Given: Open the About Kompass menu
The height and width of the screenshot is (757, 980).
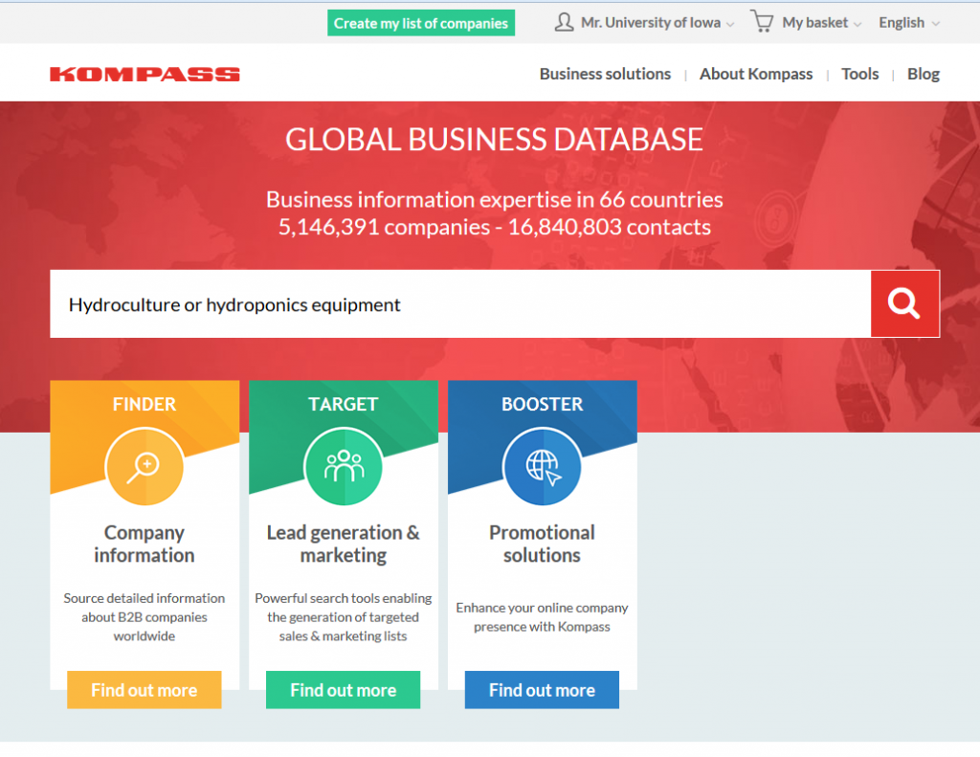Looking at the screenshot, I should [756, 74].
